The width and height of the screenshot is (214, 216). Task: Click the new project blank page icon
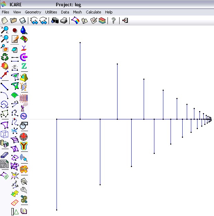[x=5, y=21]
